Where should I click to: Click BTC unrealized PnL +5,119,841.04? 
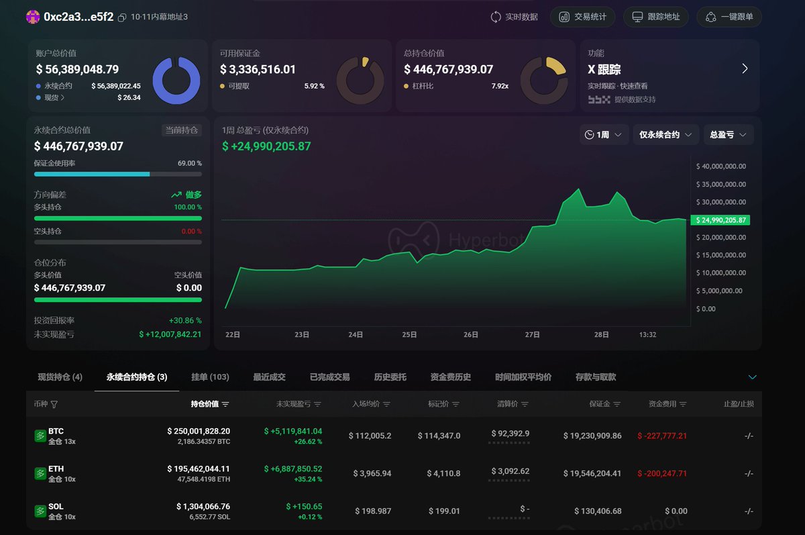[293, 431]
